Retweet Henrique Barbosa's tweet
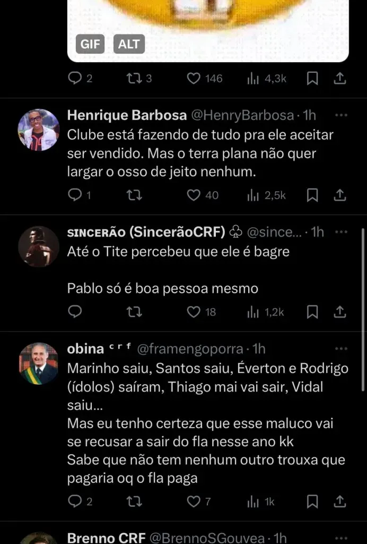Viewport: 367px width, 544px height. 134,195
